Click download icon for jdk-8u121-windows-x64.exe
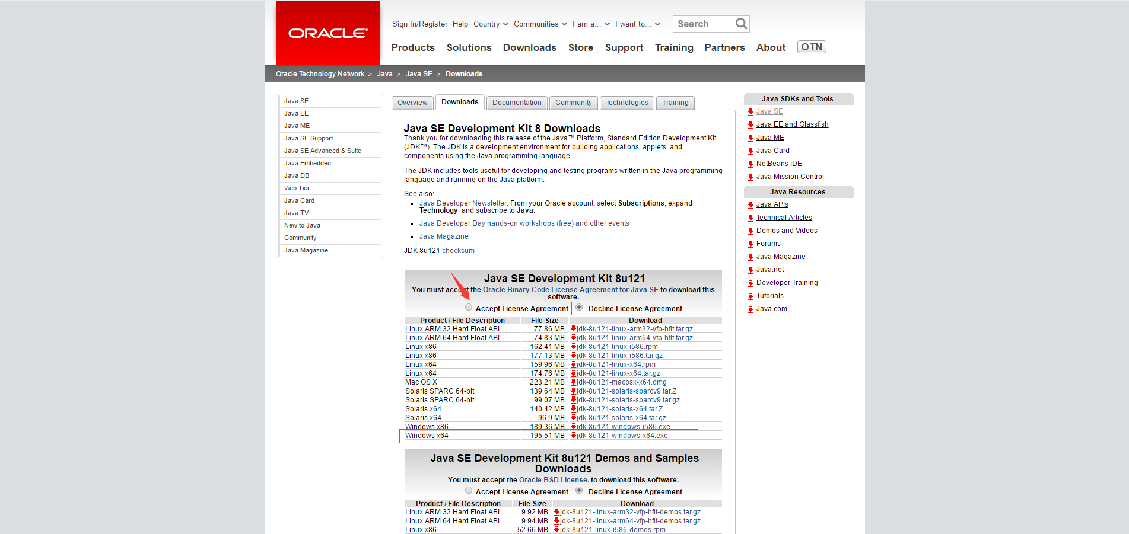The image size is (1129, 534). coord(574,436)
